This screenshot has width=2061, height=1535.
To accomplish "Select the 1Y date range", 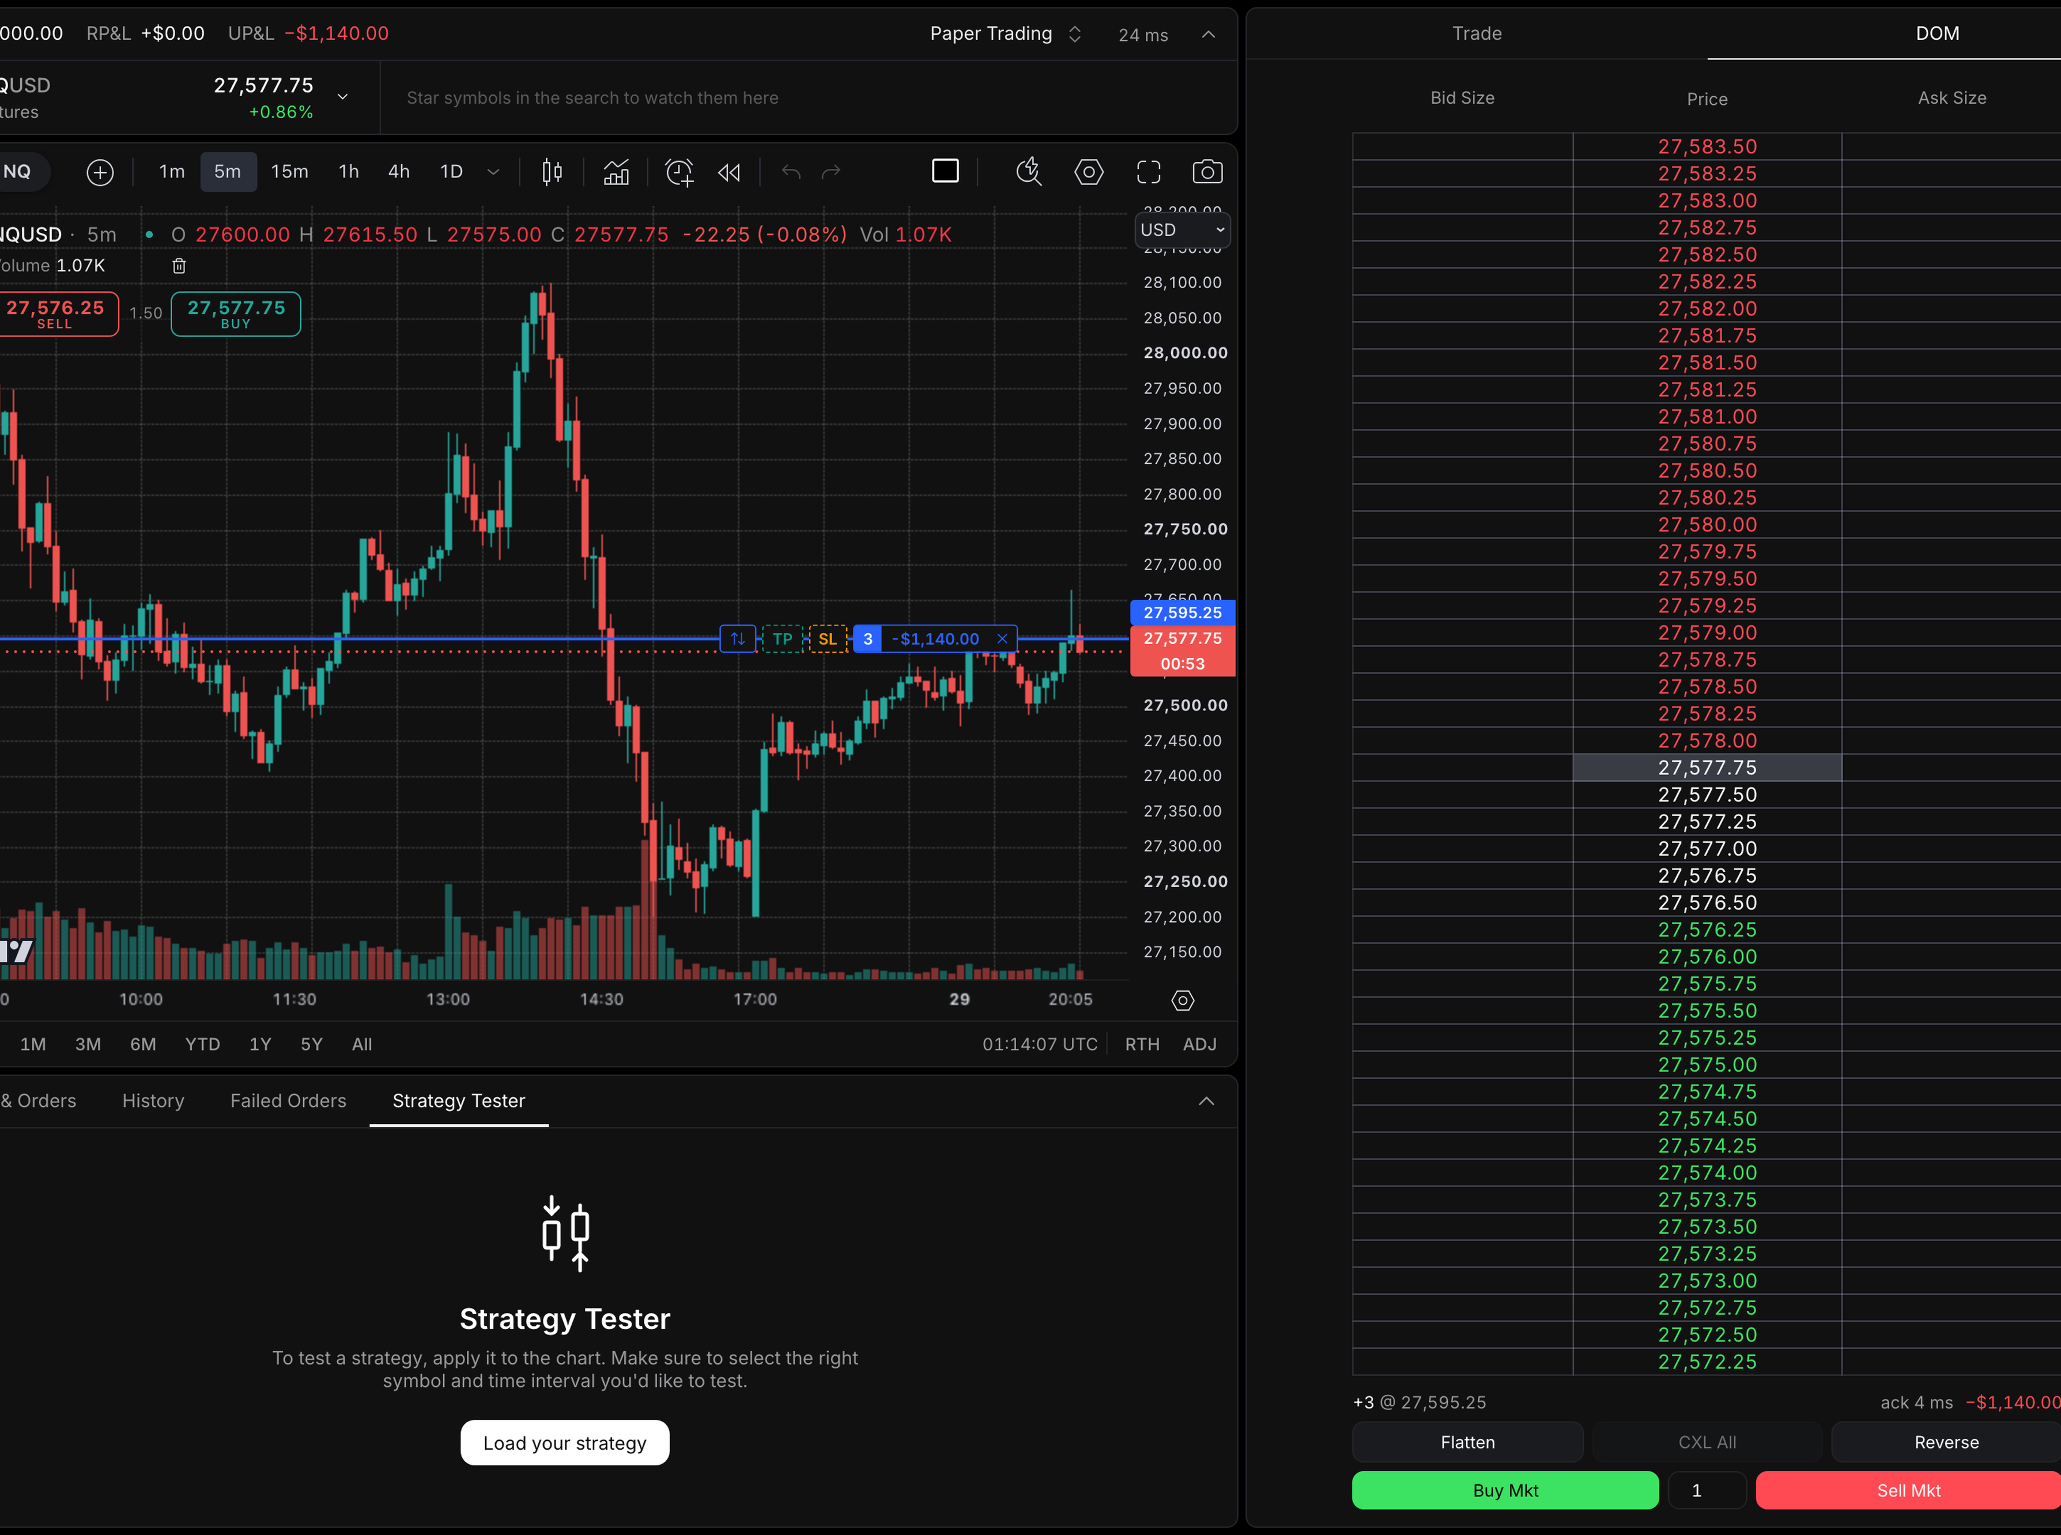I will pos(260,1045).
